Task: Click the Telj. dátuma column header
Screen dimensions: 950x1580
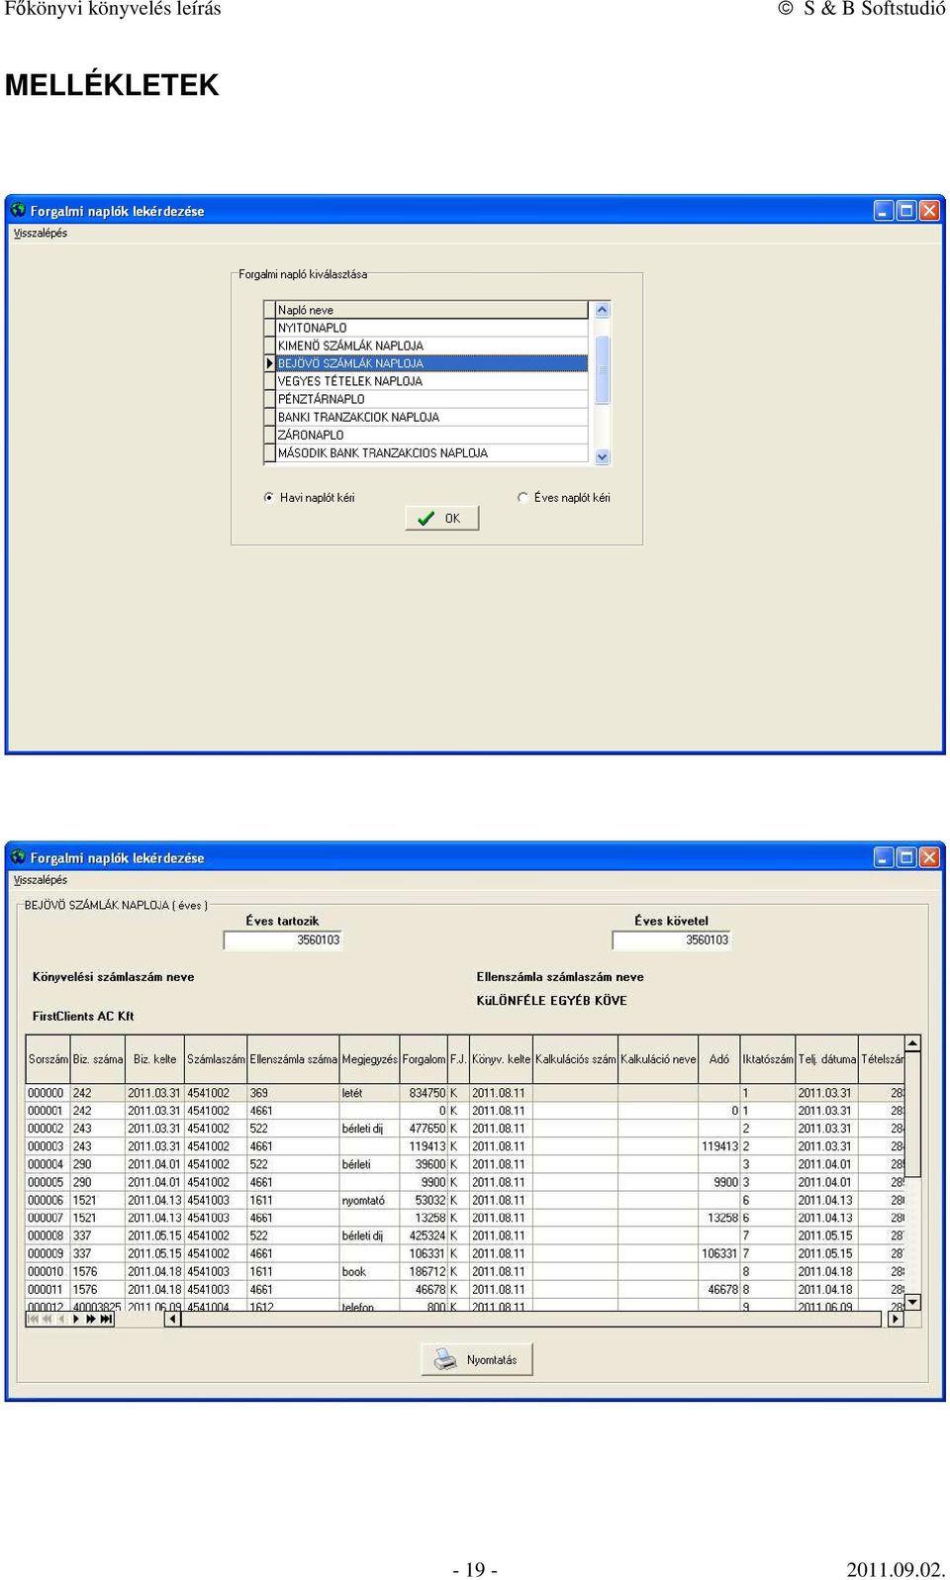Action: tap(827, 1058)
